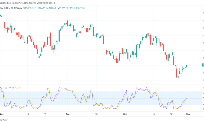This screenshot has width=204, height=123.
Task: Click the 24 date label on time axis
Action: tap(171, 114)
